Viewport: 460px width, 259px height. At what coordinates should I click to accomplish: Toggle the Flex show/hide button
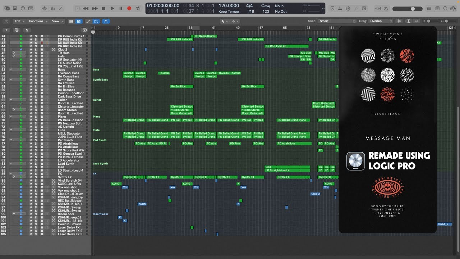pyautogui.click(x=96, y=21)
